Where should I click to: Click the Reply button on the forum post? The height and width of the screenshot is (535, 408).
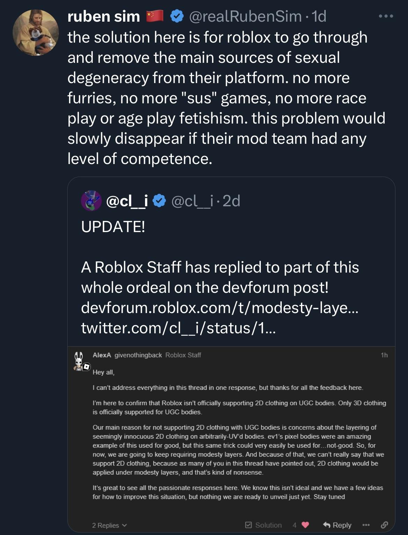[337, 525]
